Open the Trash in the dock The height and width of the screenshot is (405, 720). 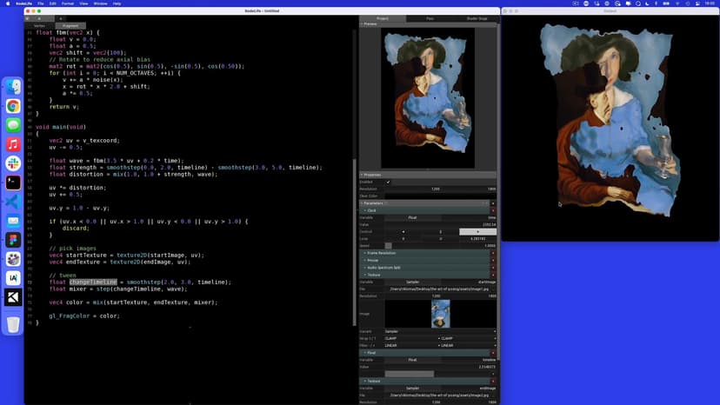[x=13, y=324]
